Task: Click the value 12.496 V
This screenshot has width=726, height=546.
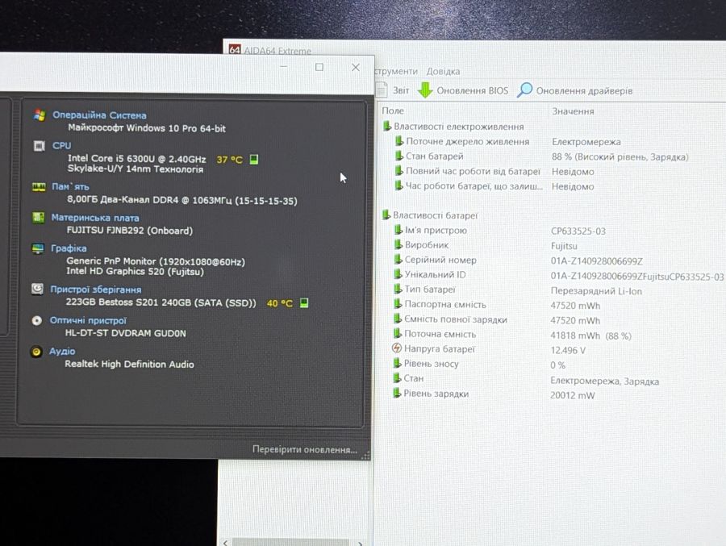Action: [x=568, y=350]
